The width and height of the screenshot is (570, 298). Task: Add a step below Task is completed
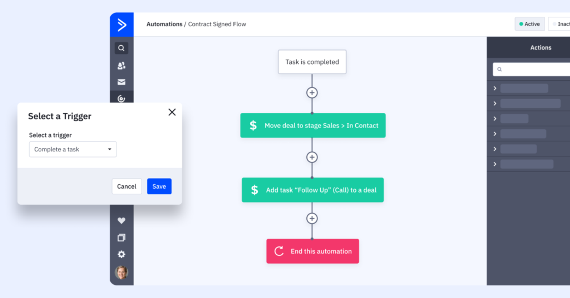(312, 93)
